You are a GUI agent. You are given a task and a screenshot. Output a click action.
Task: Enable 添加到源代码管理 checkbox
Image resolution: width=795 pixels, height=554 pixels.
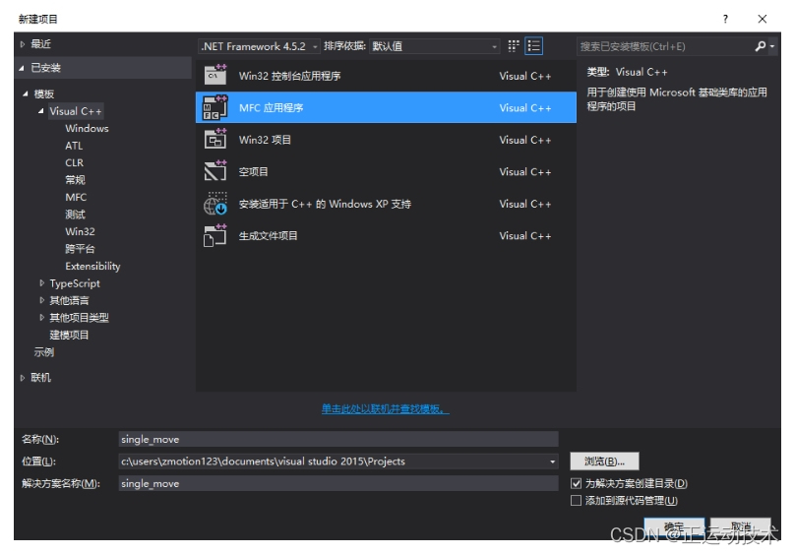click(576, 500)
